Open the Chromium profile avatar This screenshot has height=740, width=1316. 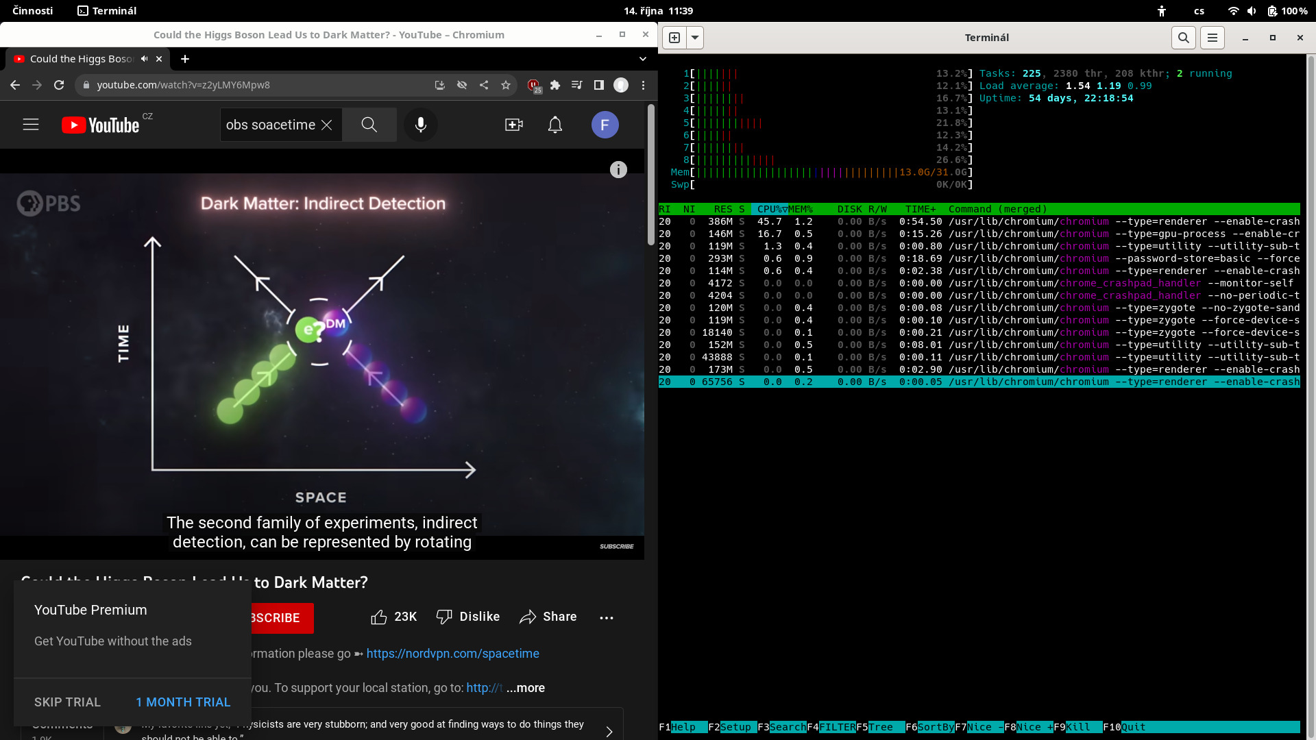pos(621,85)
